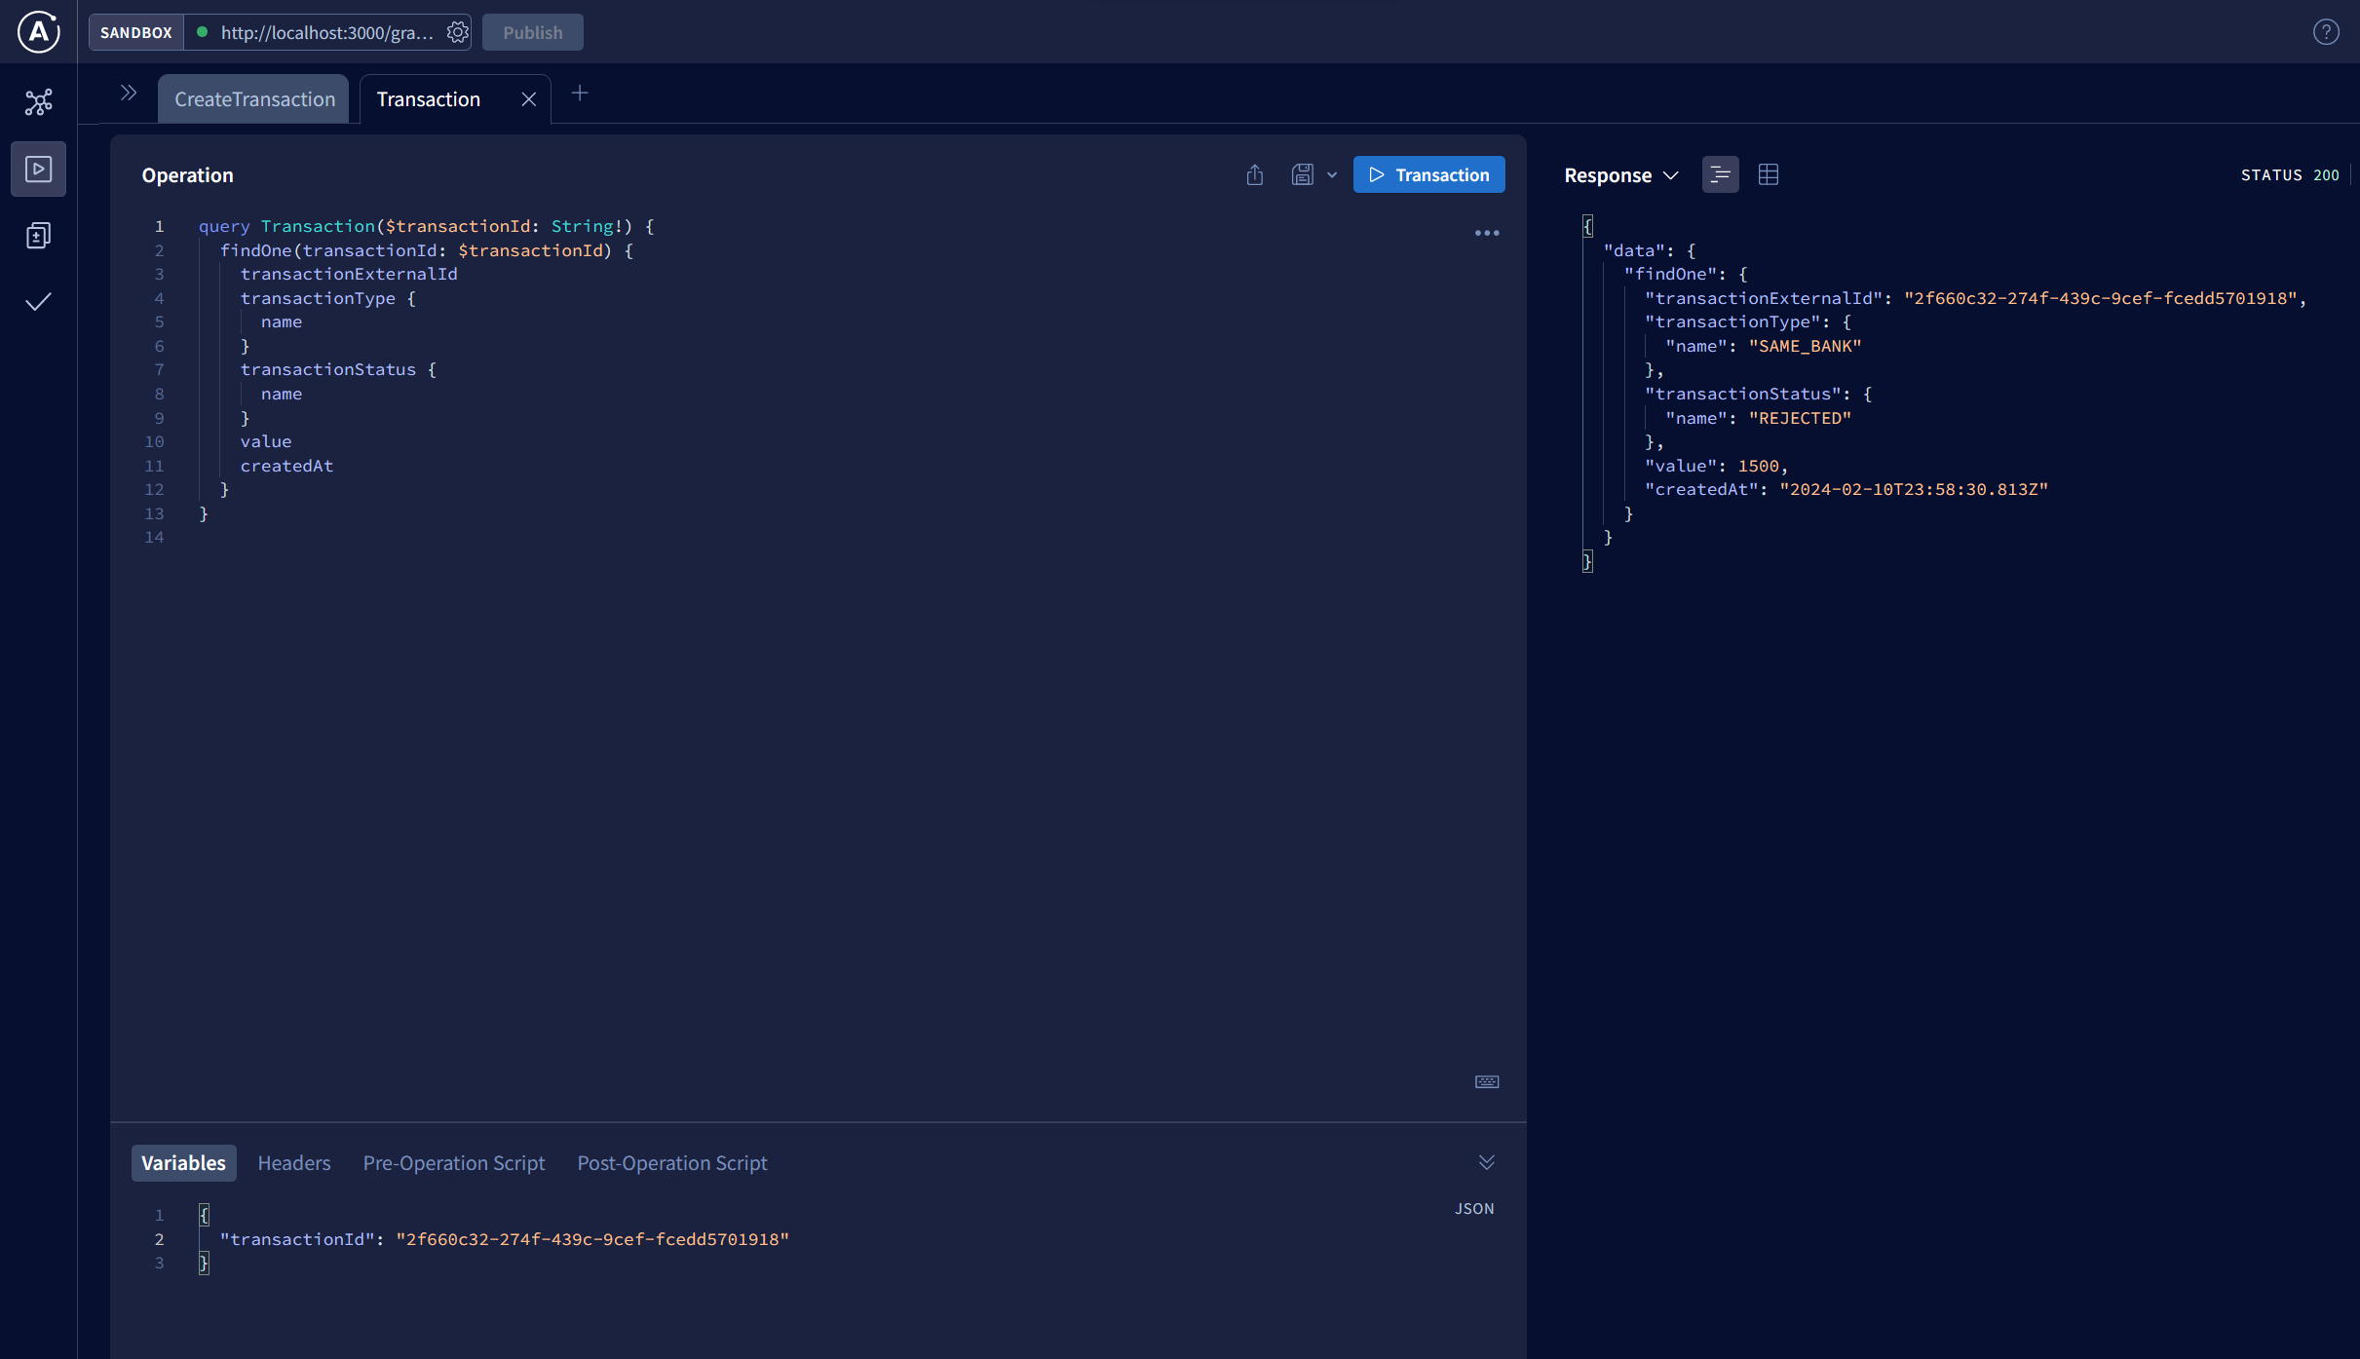Click the JSON label in variables panel
The width and height of the screenshot is (2360, 1359).
point(1474,1208)
